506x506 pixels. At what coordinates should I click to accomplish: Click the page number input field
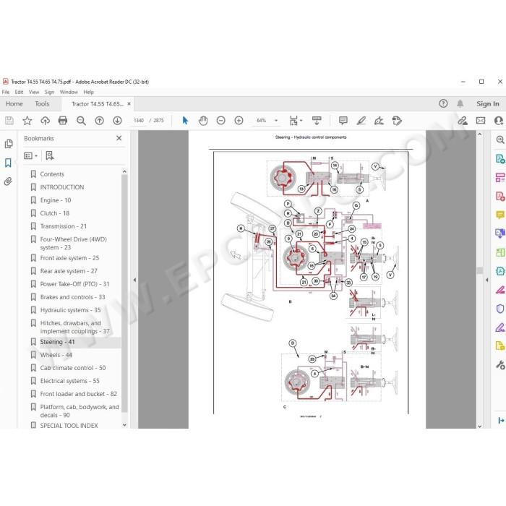[x=139, y=121]
